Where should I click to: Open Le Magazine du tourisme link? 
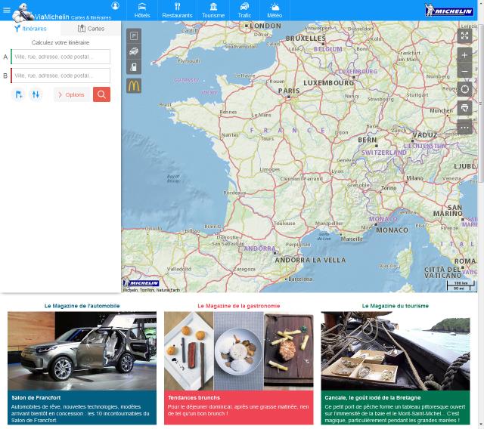coord(396,306)
